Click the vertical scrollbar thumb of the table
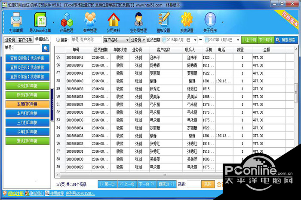301x200 pixels. (296, 93)
